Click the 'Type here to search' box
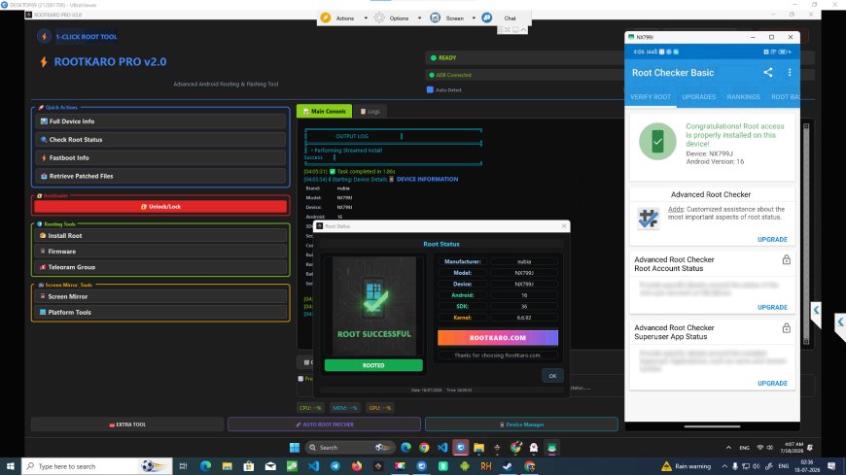 pos(96,466)
